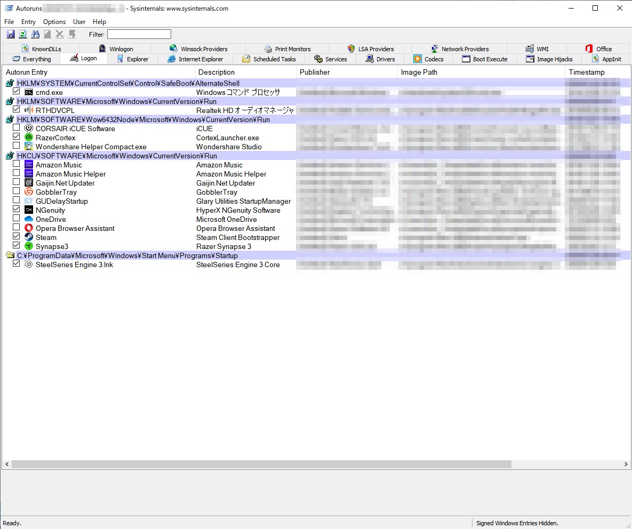Click the Jump to Entry toolbar icon
Viewport: 632px width, 529px height.
[72, 34]
